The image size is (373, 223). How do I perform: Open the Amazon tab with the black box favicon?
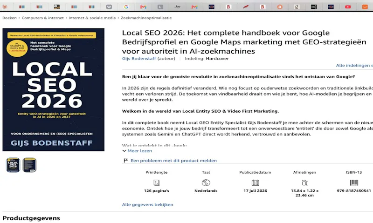tap(56, 7)
